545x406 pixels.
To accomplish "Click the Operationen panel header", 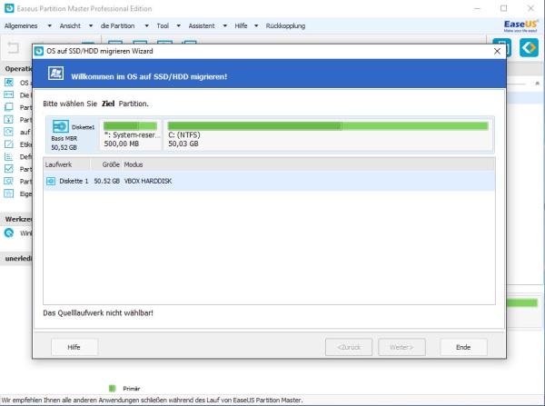I will pos(18,69).
